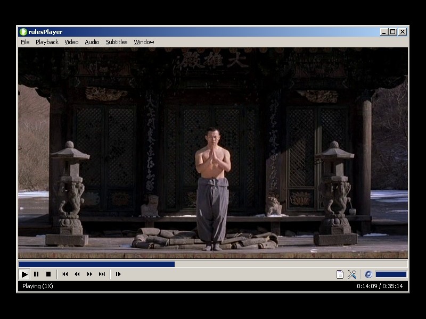
Task: Open the Playback menu
Action: (47, 42)
